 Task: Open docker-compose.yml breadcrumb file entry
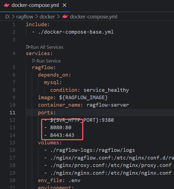tap(93, 17)
